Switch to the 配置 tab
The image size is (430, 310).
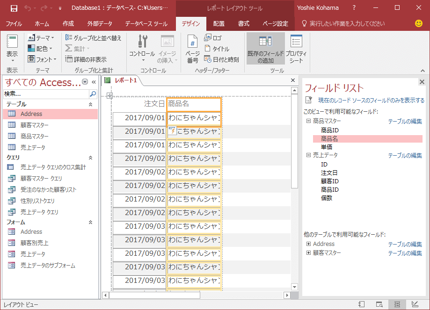pos(219,24)
